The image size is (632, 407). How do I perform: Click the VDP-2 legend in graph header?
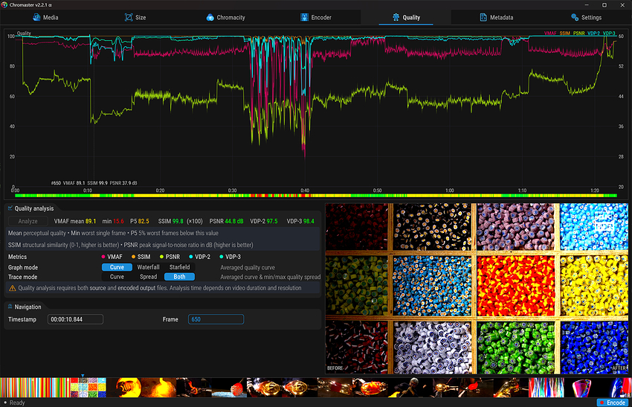pyautogui.click(x=594, y=33)
